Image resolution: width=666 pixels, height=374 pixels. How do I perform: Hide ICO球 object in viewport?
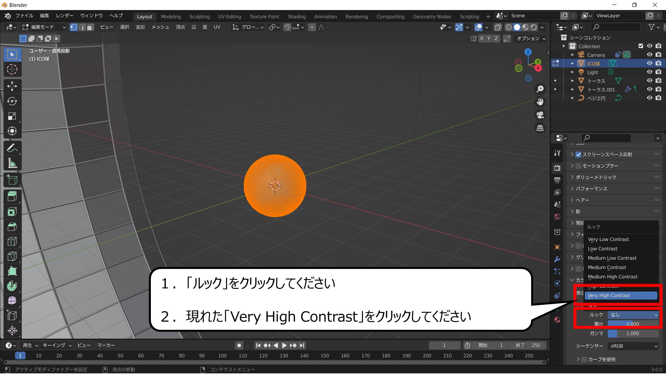[649, 63]
